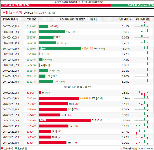Screen dimensions: 154x150
Task: Click the last updated time 2021-03-02
Action: point(137,148)
